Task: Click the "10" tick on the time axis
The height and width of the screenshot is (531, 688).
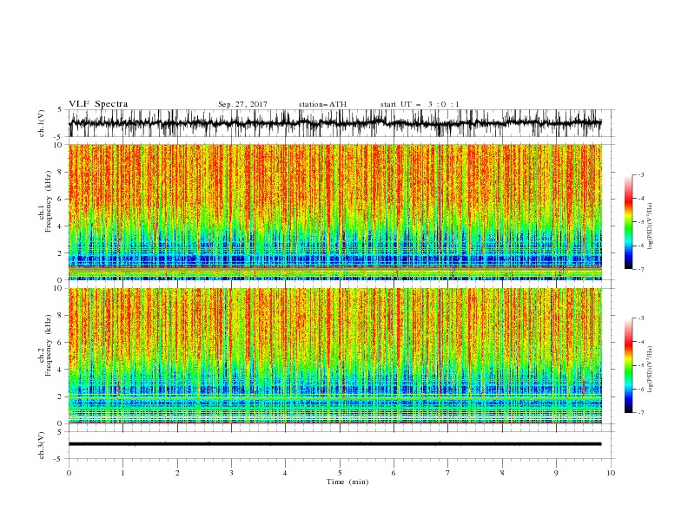Action: pyautogui.click(x=611, y=473)
